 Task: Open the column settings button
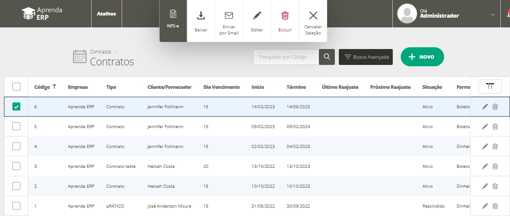click(490, 87)
